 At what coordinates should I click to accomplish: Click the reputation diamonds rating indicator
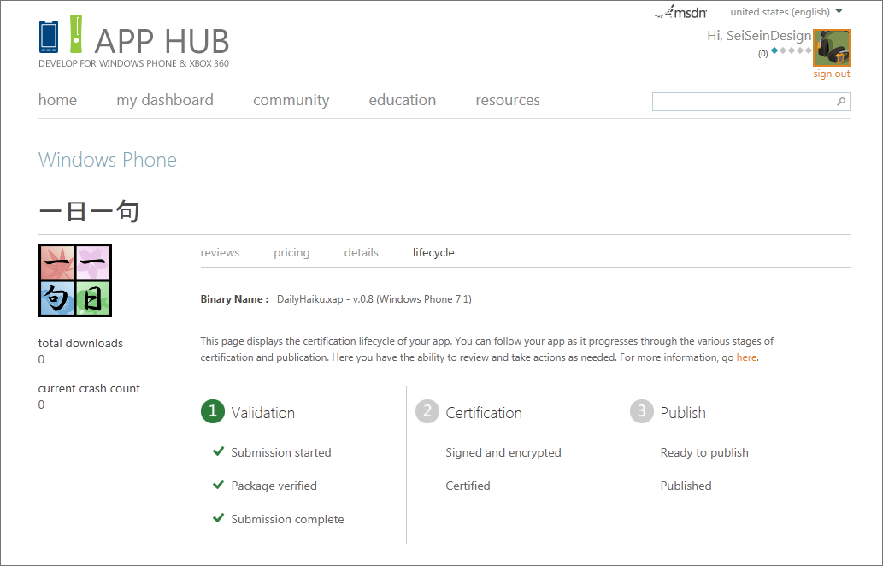tap(792, 50)
